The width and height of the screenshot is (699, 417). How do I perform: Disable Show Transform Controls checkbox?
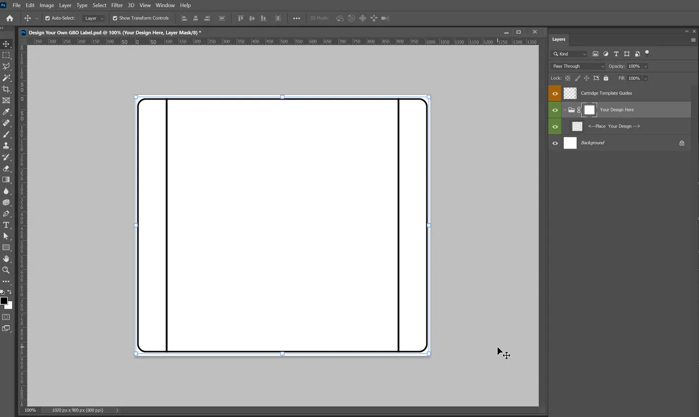tap(115, 18)
